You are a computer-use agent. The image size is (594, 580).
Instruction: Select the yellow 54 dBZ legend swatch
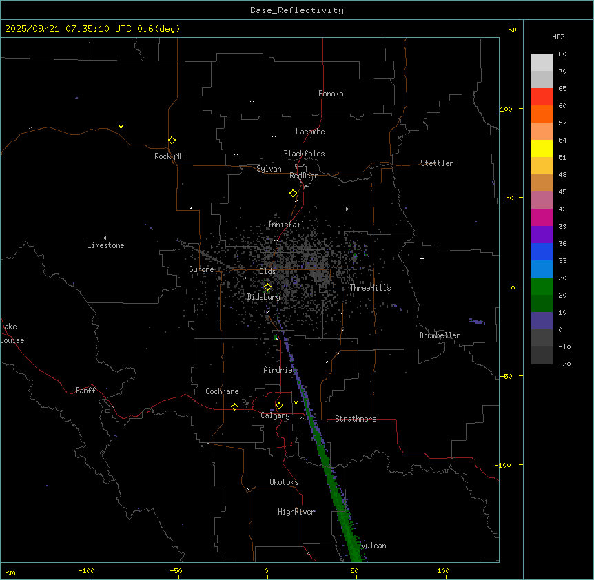coord(542,148)
